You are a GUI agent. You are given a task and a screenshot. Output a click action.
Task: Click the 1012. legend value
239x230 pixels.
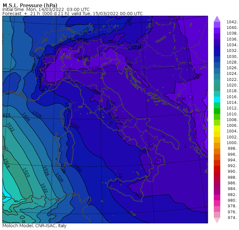[x=232, y=108]
